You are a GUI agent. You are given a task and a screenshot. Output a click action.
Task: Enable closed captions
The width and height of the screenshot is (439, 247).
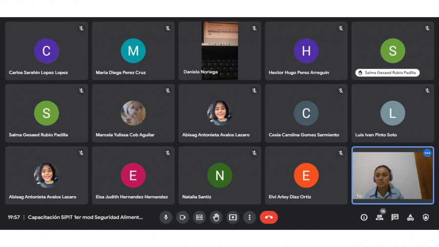point(200,217)
